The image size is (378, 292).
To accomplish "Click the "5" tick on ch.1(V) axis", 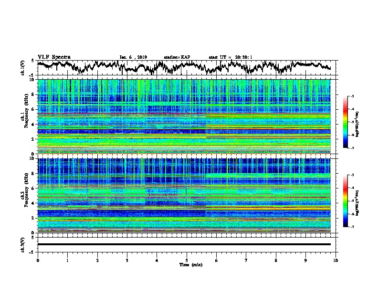I will pos(32,61).
